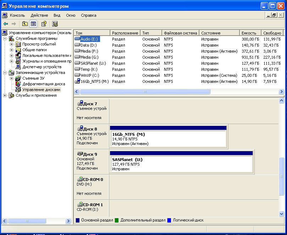Sort volumes by Емкость column header
287x235 pixels.
coord(249,33)
